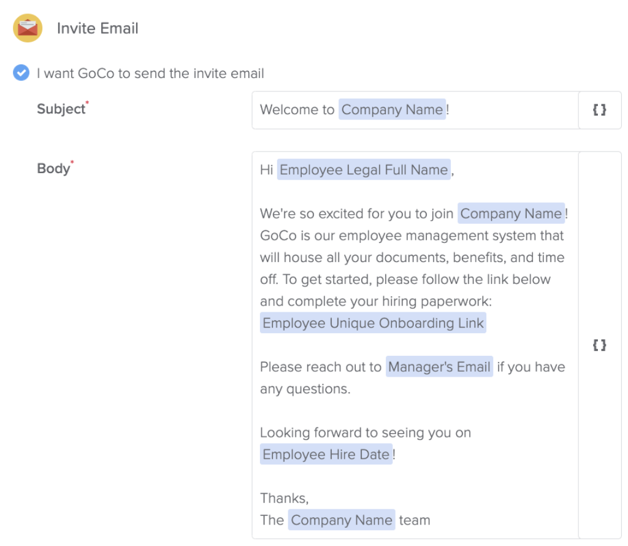This screenshot has width=628, height=546.
Task: Click the Invite Email envelope icon
Action: point(27,28)
